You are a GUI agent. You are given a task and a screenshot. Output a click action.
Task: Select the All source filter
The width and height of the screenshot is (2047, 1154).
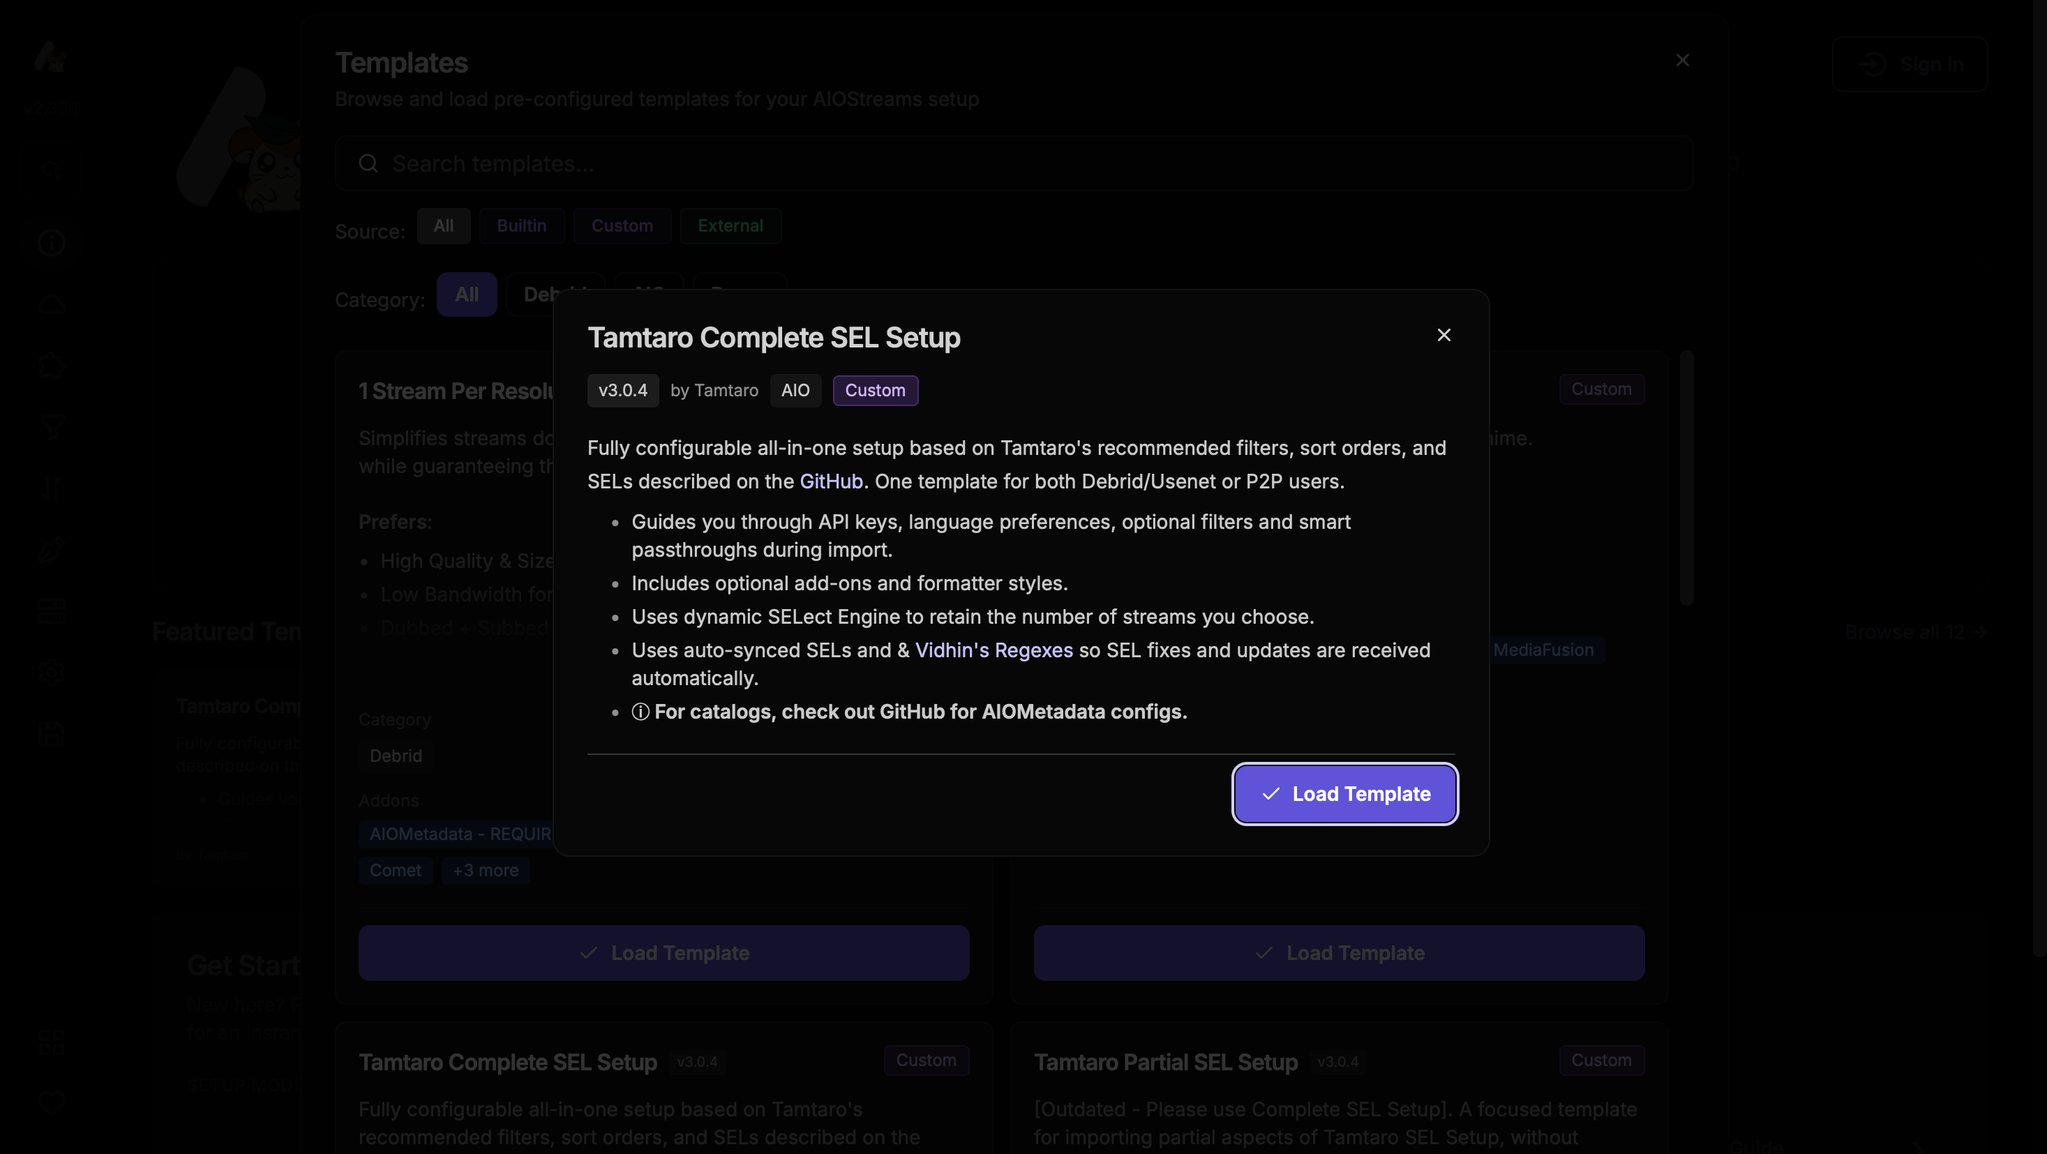(444, 226)
